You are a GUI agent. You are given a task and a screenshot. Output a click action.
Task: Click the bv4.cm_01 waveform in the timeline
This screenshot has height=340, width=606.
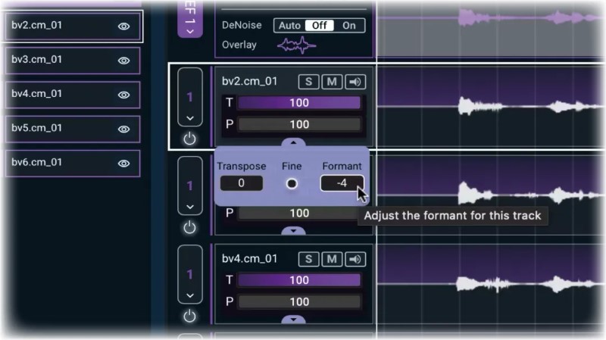coord(491,284)
